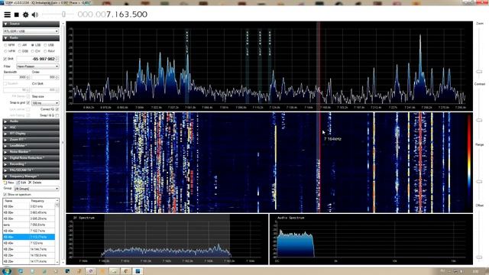Expand the FFT Display panel
The height and width of the screenshot is (275, 489).
point(31,134)
